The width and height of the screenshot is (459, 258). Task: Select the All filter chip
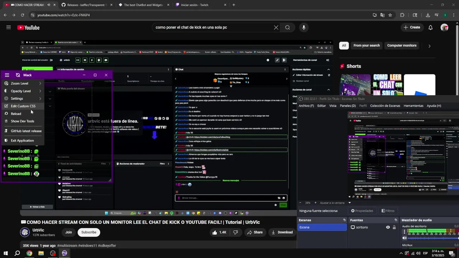tap(344, 46)
